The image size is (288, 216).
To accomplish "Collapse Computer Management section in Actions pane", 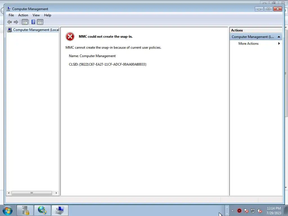I will [x=279, y=37].
